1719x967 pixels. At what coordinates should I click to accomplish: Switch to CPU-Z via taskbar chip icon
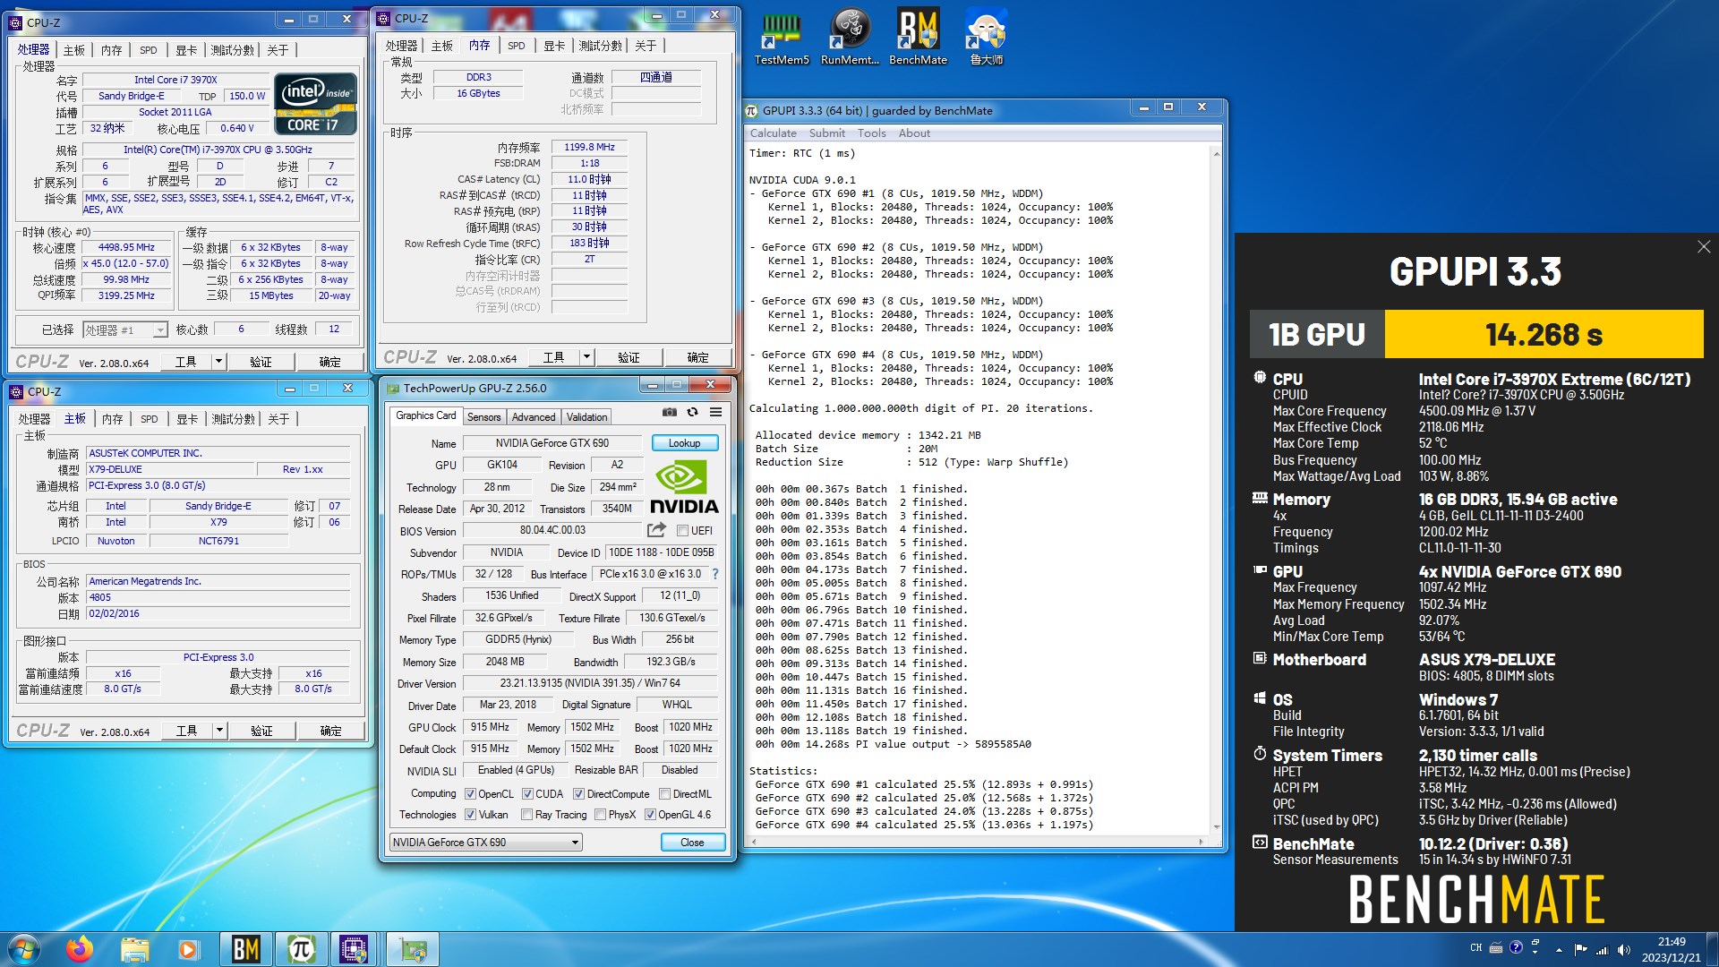coord(355,949)
